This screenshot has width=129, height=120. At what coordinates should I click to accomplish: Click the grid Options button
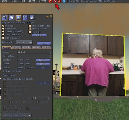[x=39, y=35]
